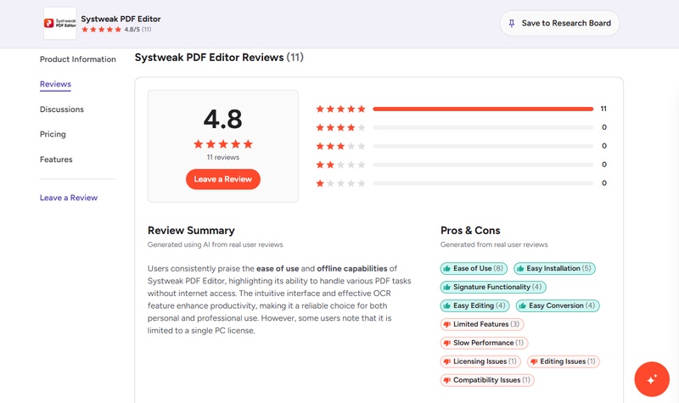679x403 pixels.
Task: Select the Easy Conversion (4) tag
Action: pos(558,305)
